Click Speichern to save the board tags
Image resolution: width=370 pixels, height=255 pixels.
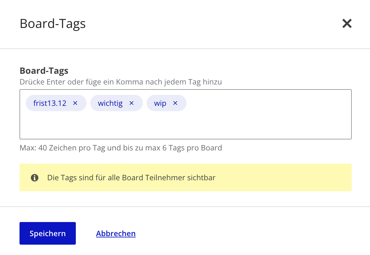[48, 233]
